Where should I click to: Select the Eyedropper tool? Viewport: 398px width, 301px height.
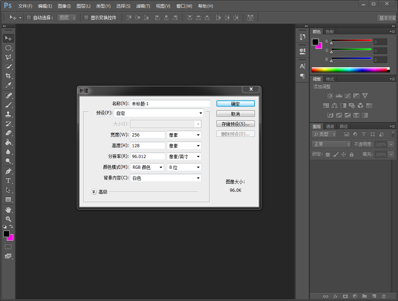tap(8, 85)
